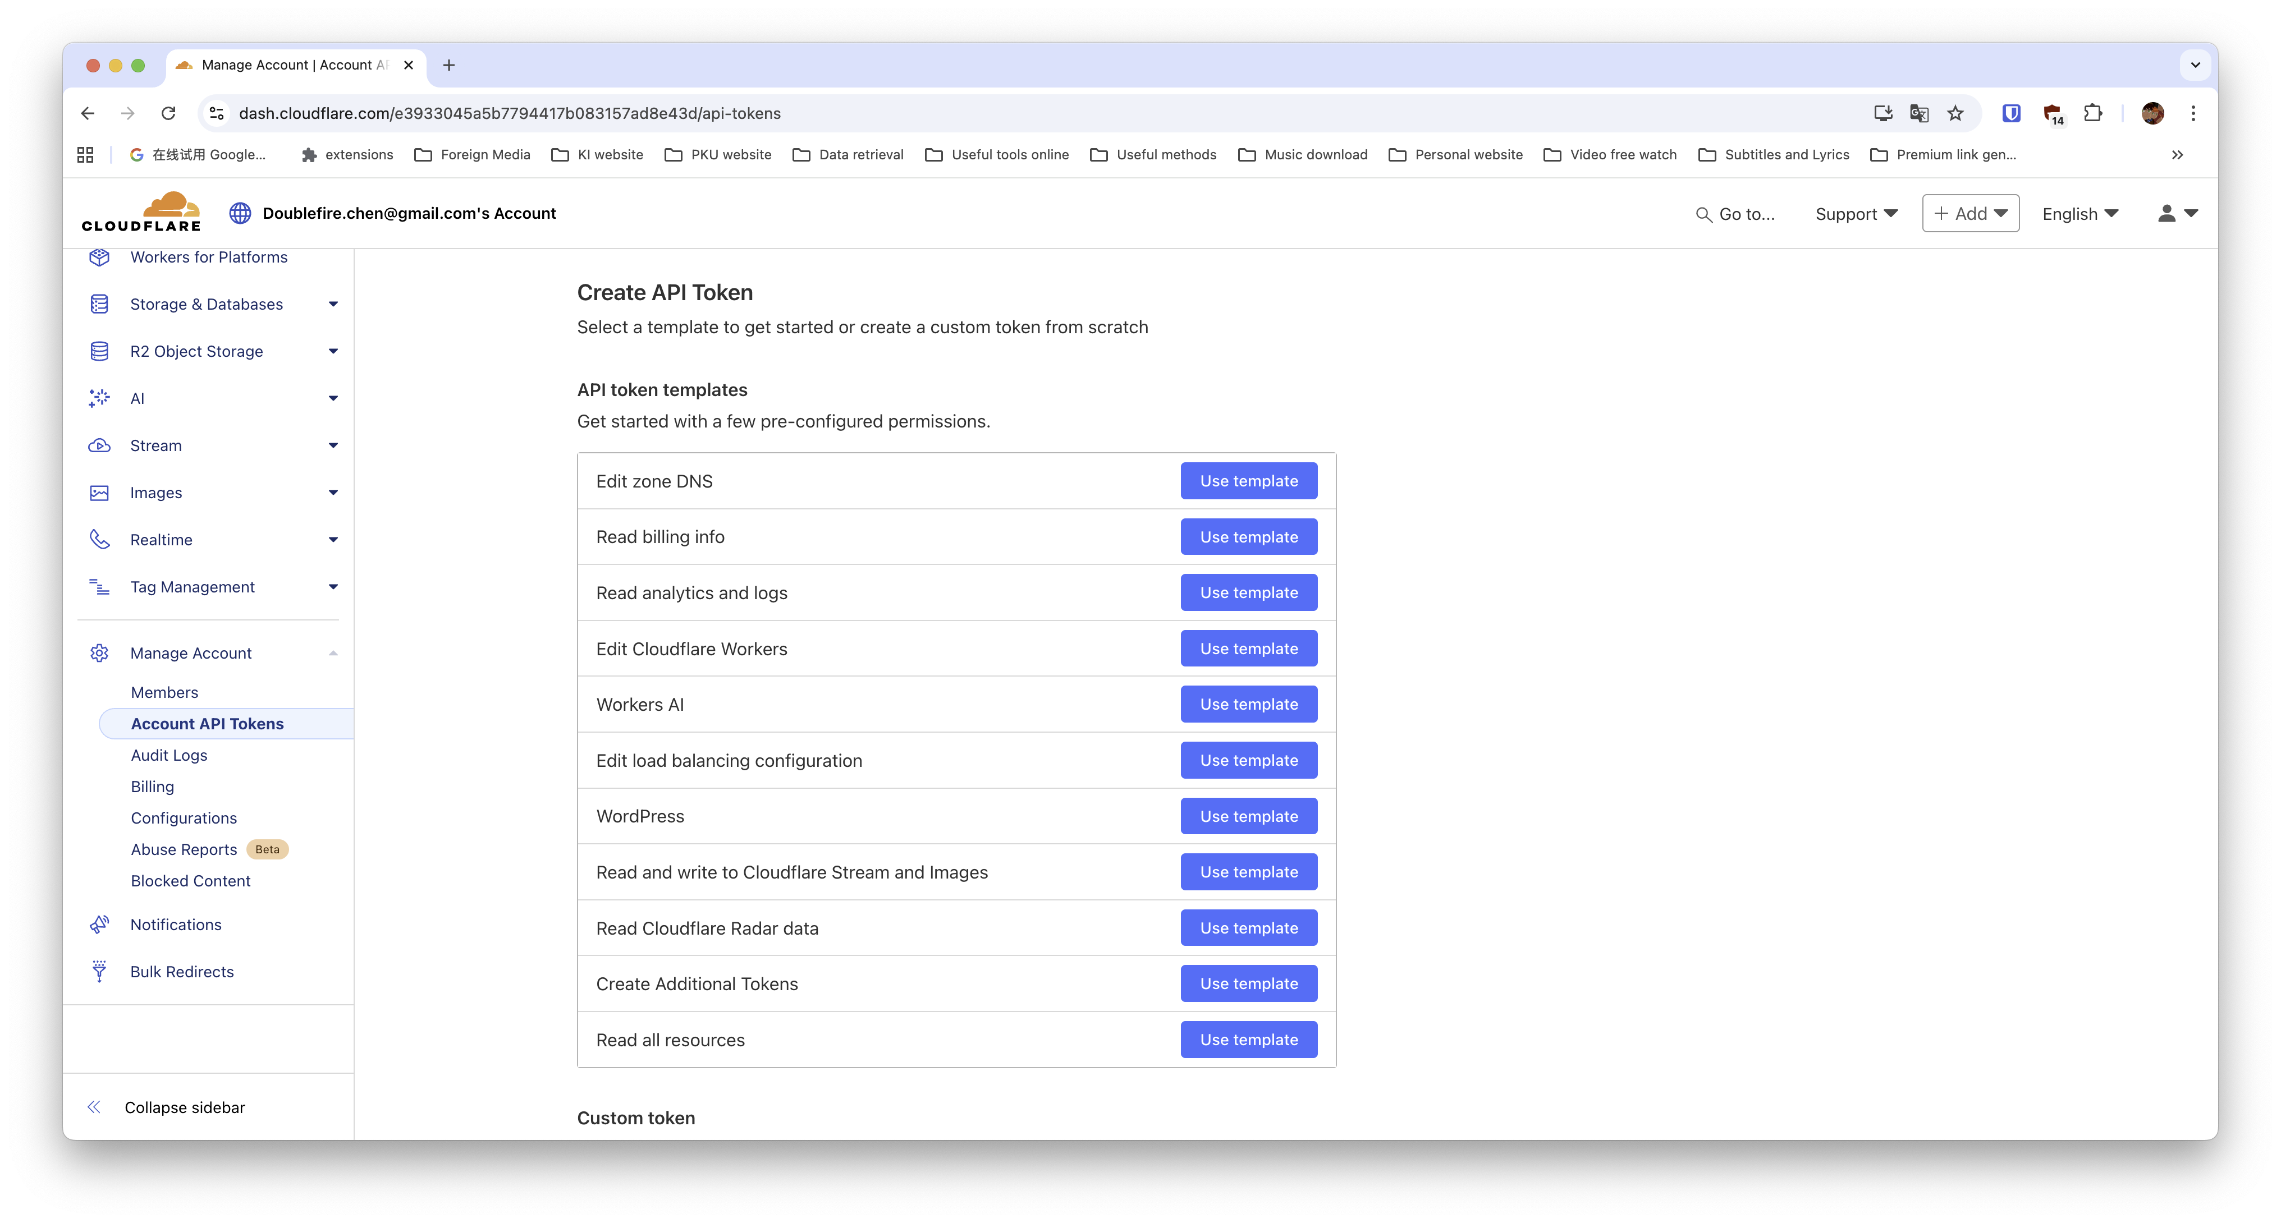Click the collapse sidebar double-chevron icon
This screenshot has width=2281, height=1223.
(x=94, y=1107)
